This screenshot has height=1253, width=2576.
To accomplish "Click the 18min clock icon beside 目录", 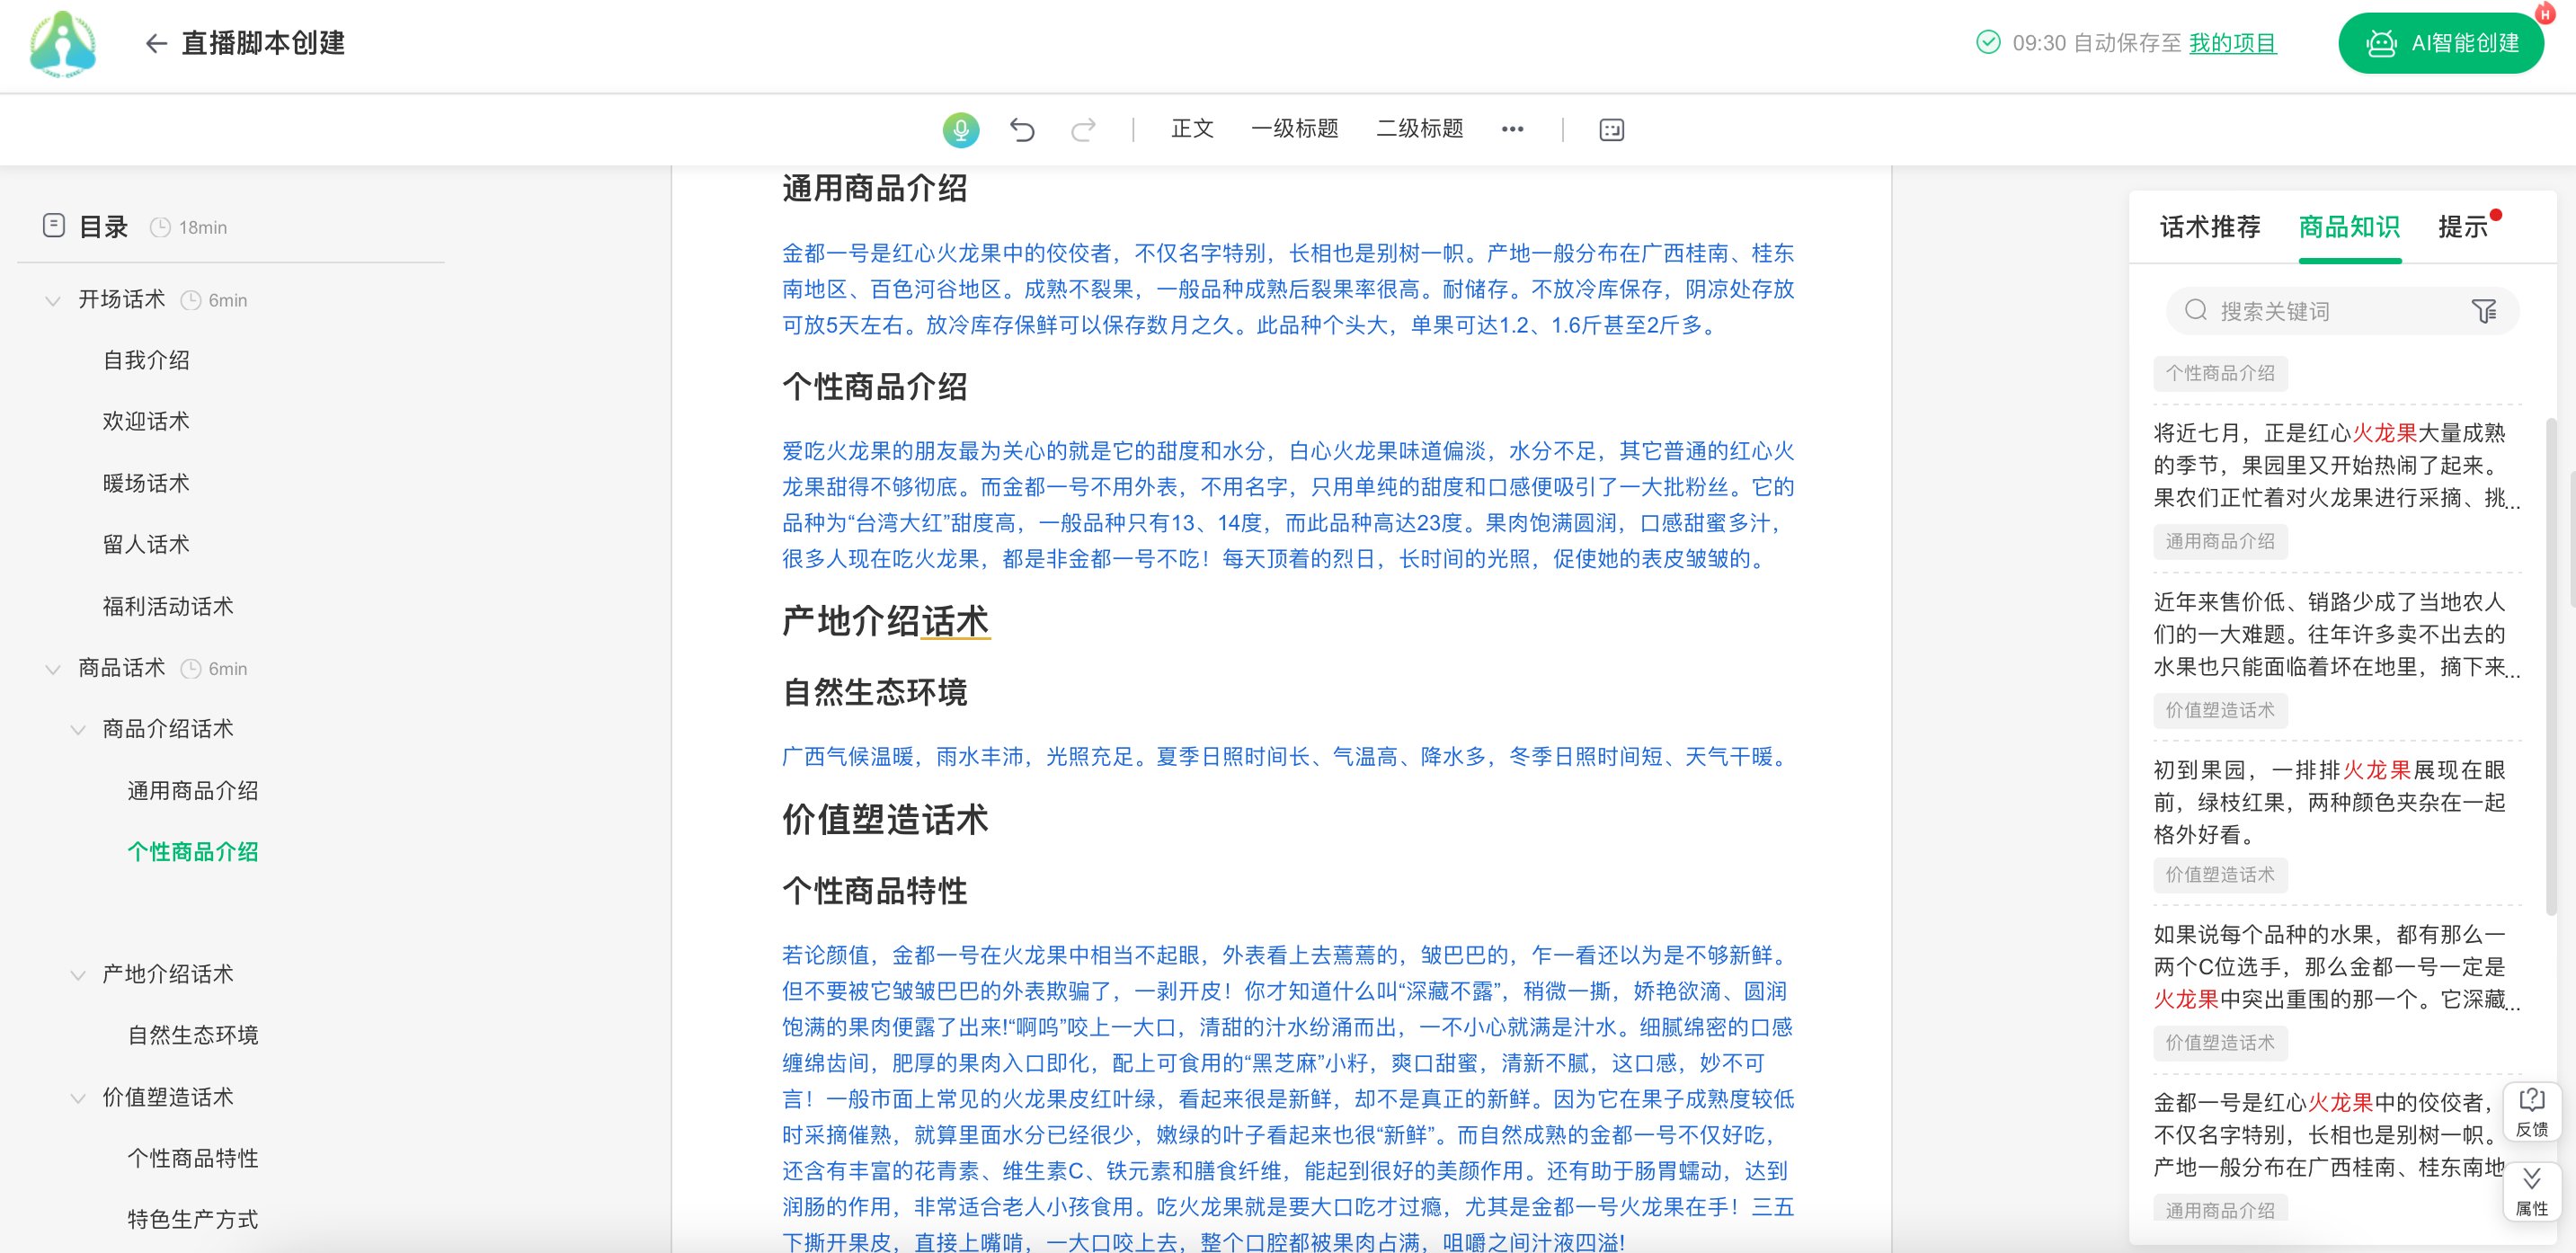I will click(160, 227).
